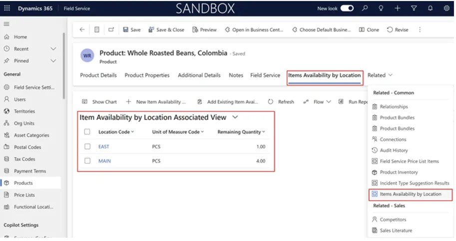
Task: Open record in new window icon
Action: (x=111, y=29)
